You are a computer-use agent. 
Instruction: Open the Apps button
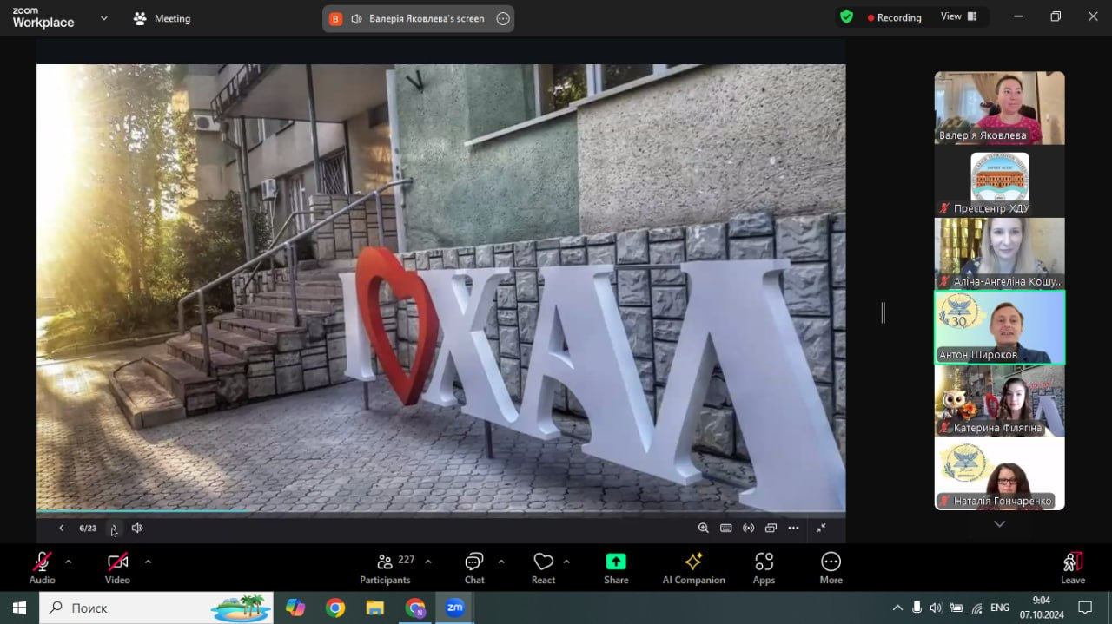764,568
